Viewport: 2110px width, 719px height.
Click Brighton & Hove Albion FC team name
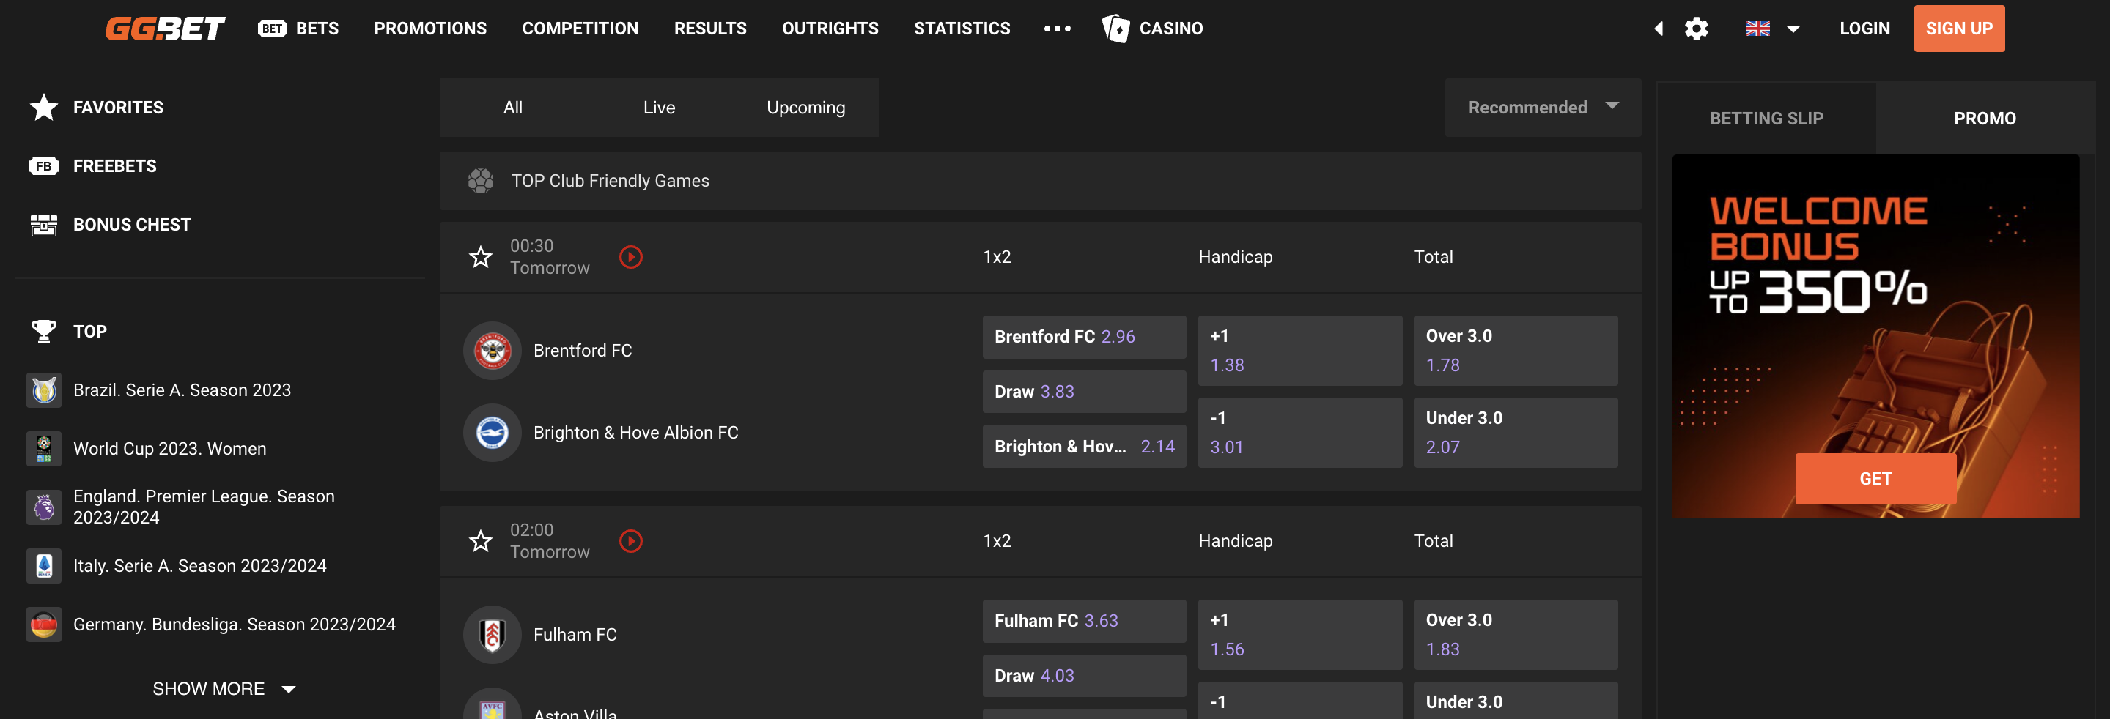click(635, 433)
